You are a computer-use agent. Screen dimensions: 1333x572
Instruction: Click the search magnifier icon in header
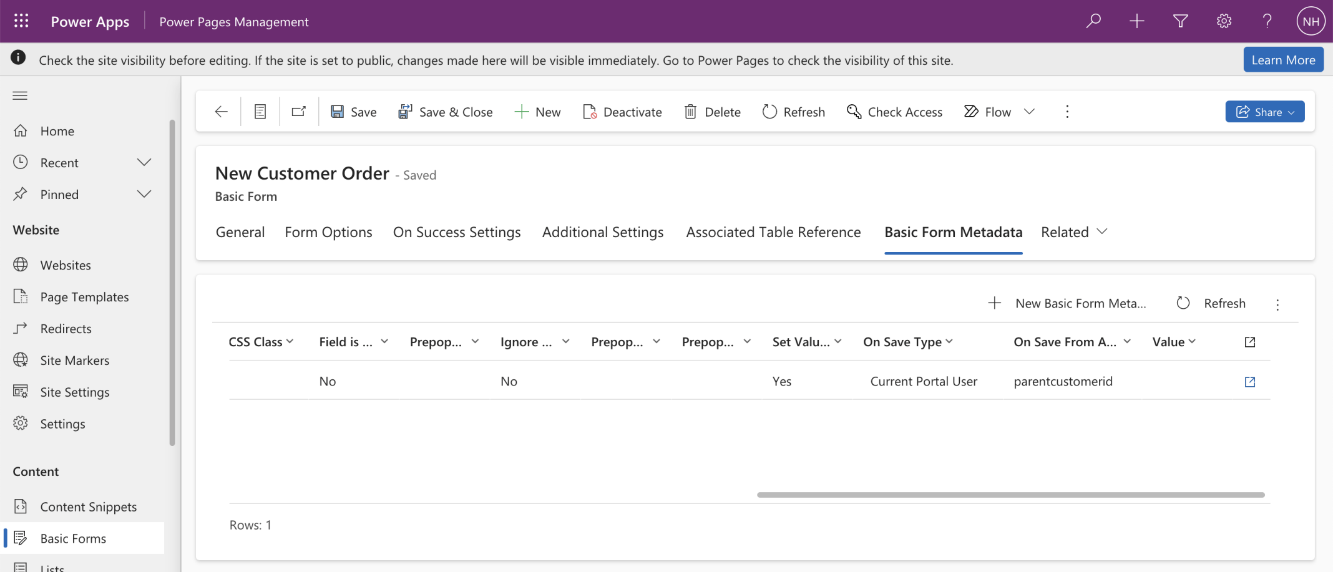(x=1093, y=21)
